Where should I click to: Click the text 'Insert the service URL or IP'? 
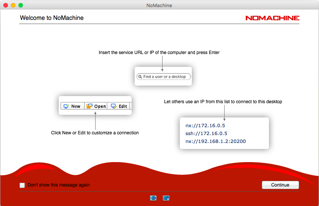pos(126,53)
